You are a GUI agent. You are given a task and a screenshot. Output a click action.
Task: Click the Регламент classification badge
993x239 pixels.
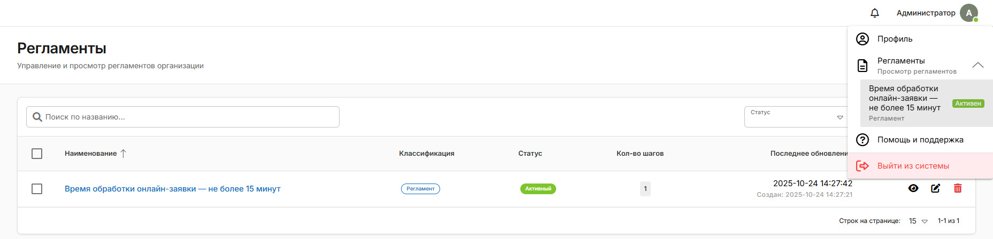point(420,189)
